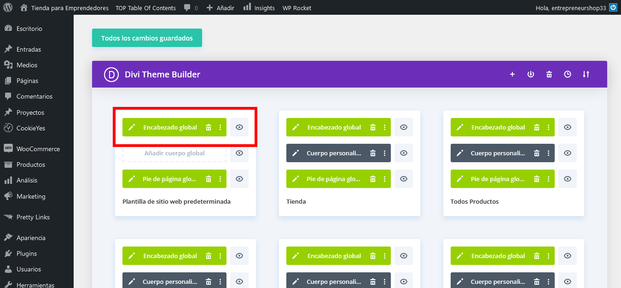Click the import export arrows icon
621x288 pixels.
[586, 74]
